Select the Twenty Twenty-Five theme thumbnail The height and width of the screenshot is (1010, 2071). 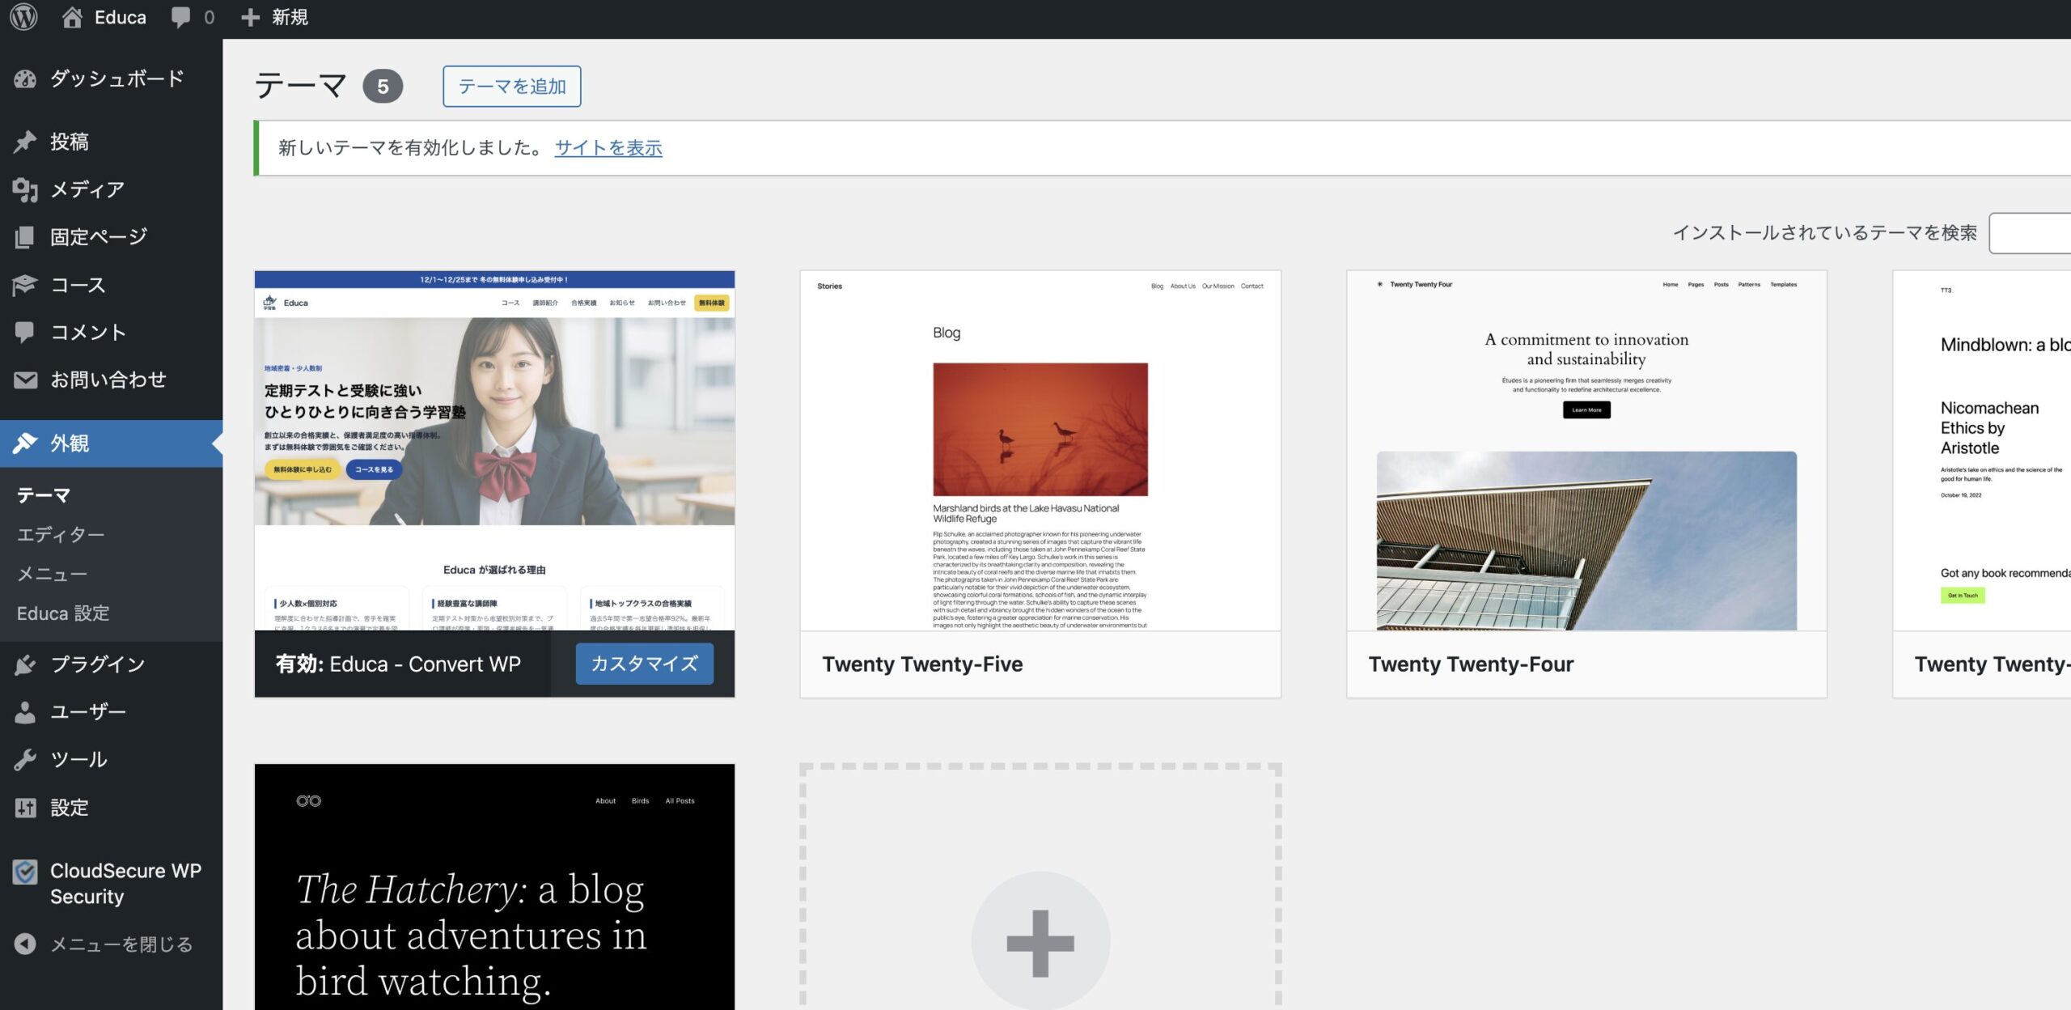tap(1040, 451)
